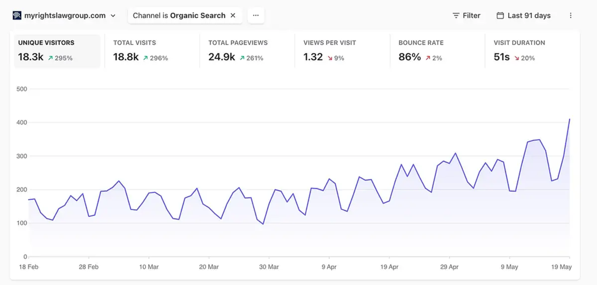
Task: Open the vertical kebab menu
Action: [570, 16]
